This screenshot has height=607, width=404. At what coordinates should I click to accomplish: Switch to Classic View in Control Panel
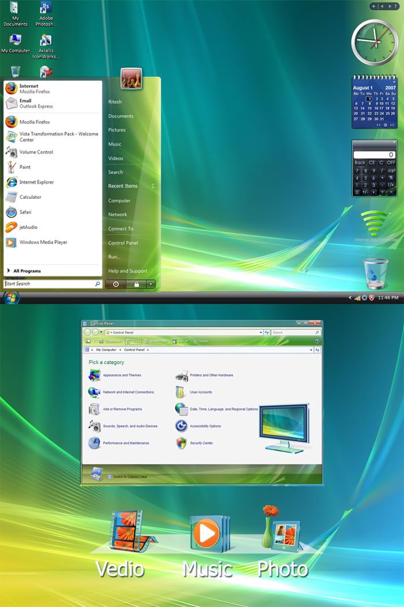[x=127, y=476]
